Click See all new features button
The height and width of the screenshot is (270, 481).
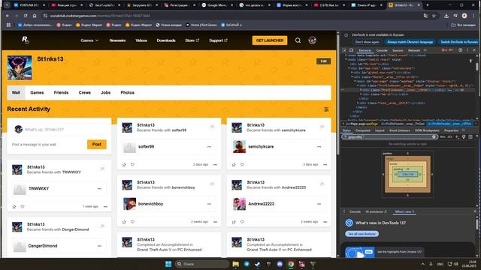(x=362, y=234)
